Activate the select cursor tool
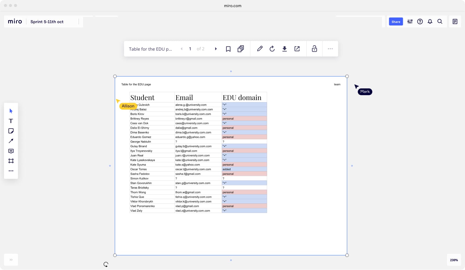The width and height of the screenshot is (465, 270). click(11, 111)
